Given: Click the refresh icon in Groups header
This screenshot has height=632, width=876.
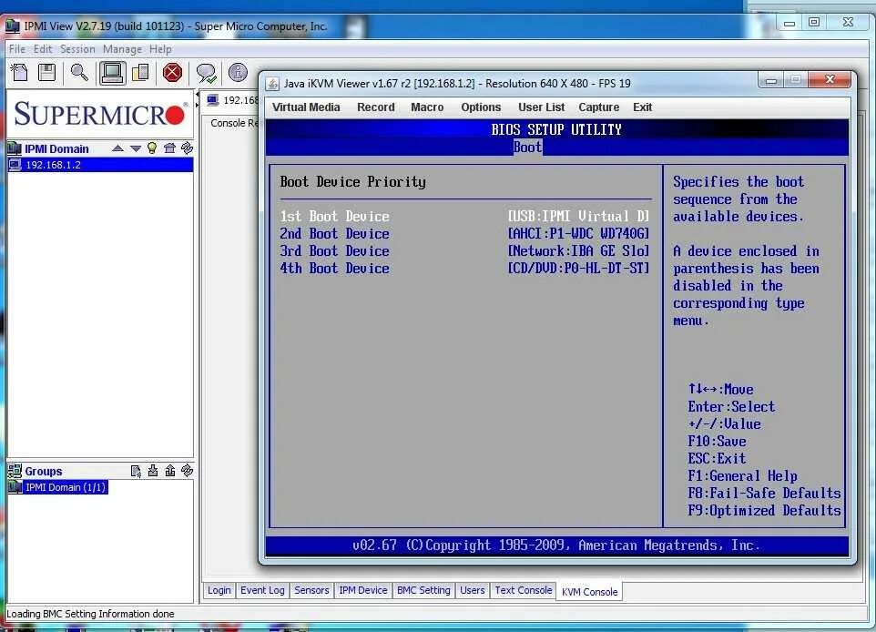Looking at the screenshot, I should pyautogui.click(x=188, y=471).
